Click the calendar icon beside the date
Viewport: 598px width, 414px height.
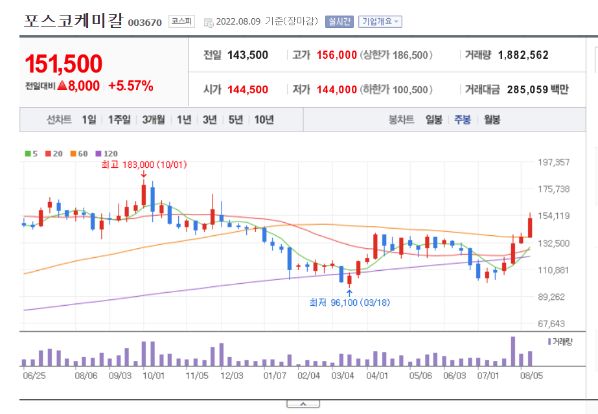[x=209, y=23]
